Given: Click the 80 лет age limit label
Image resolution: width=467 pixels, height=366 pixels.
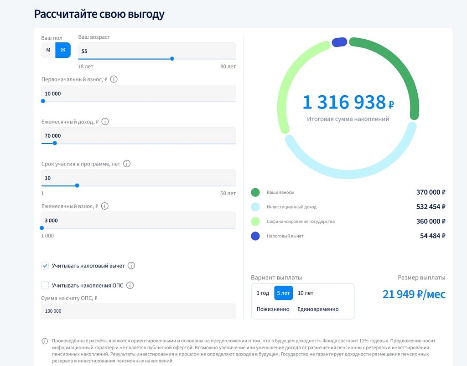Looking at the screenshot, I should [228, 67].
